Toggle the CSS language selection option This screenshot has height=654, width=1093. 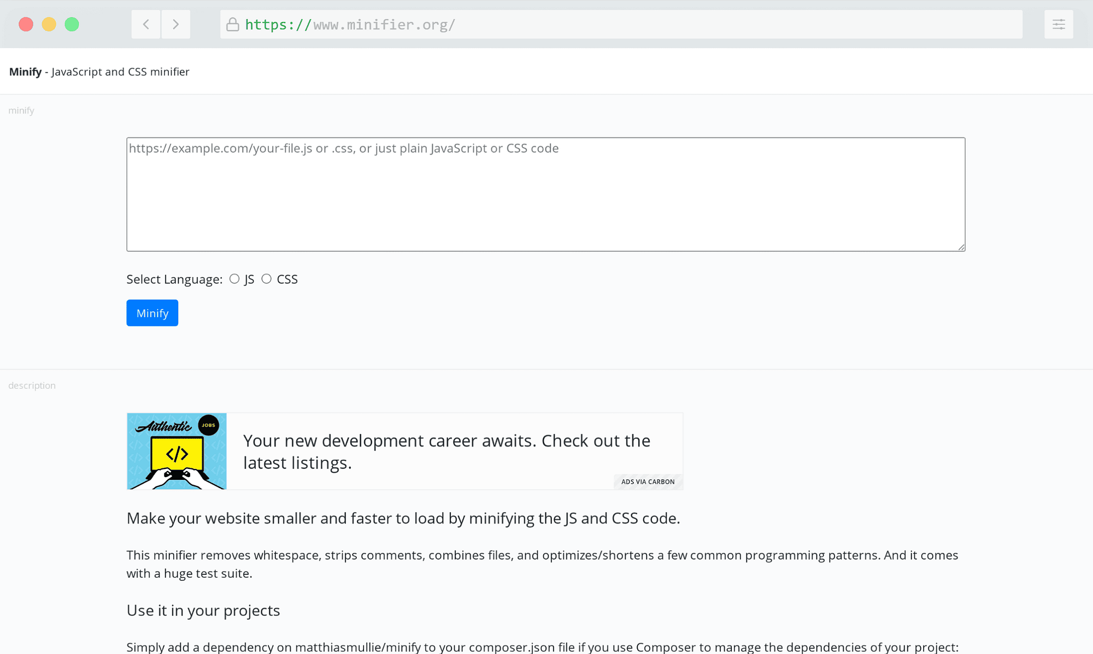point(267,278)
